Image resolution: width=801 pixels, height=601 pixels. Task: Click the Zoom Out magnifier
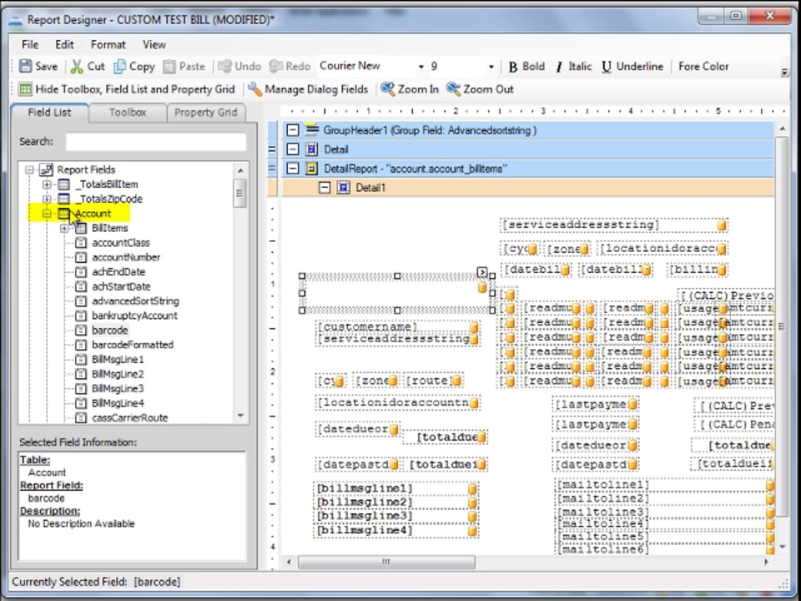coord(453,89)
